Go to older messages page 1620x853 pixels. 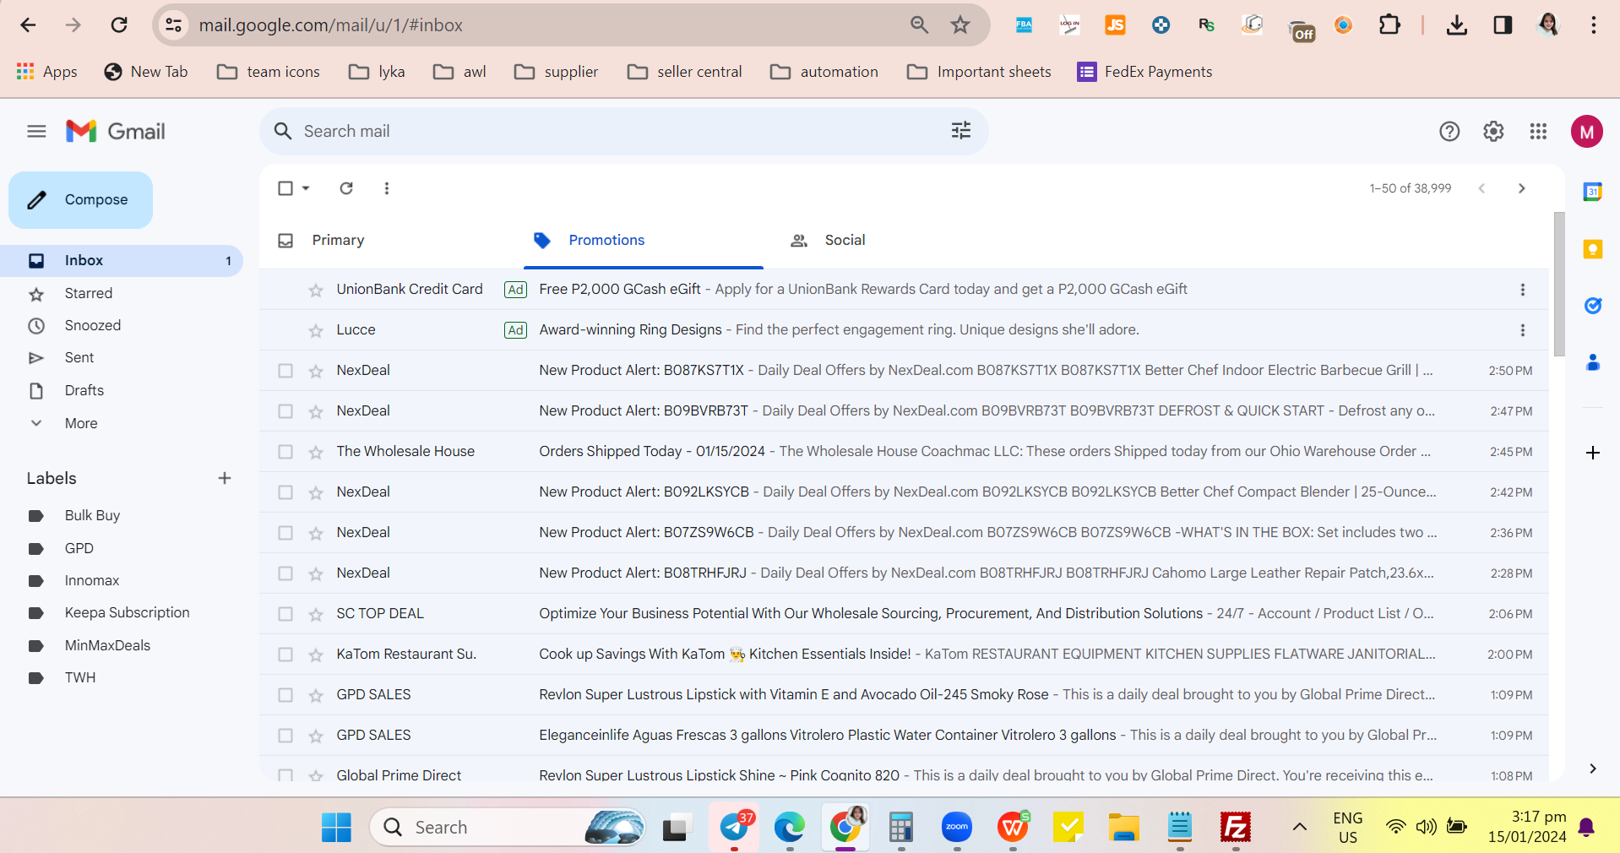1521,188
